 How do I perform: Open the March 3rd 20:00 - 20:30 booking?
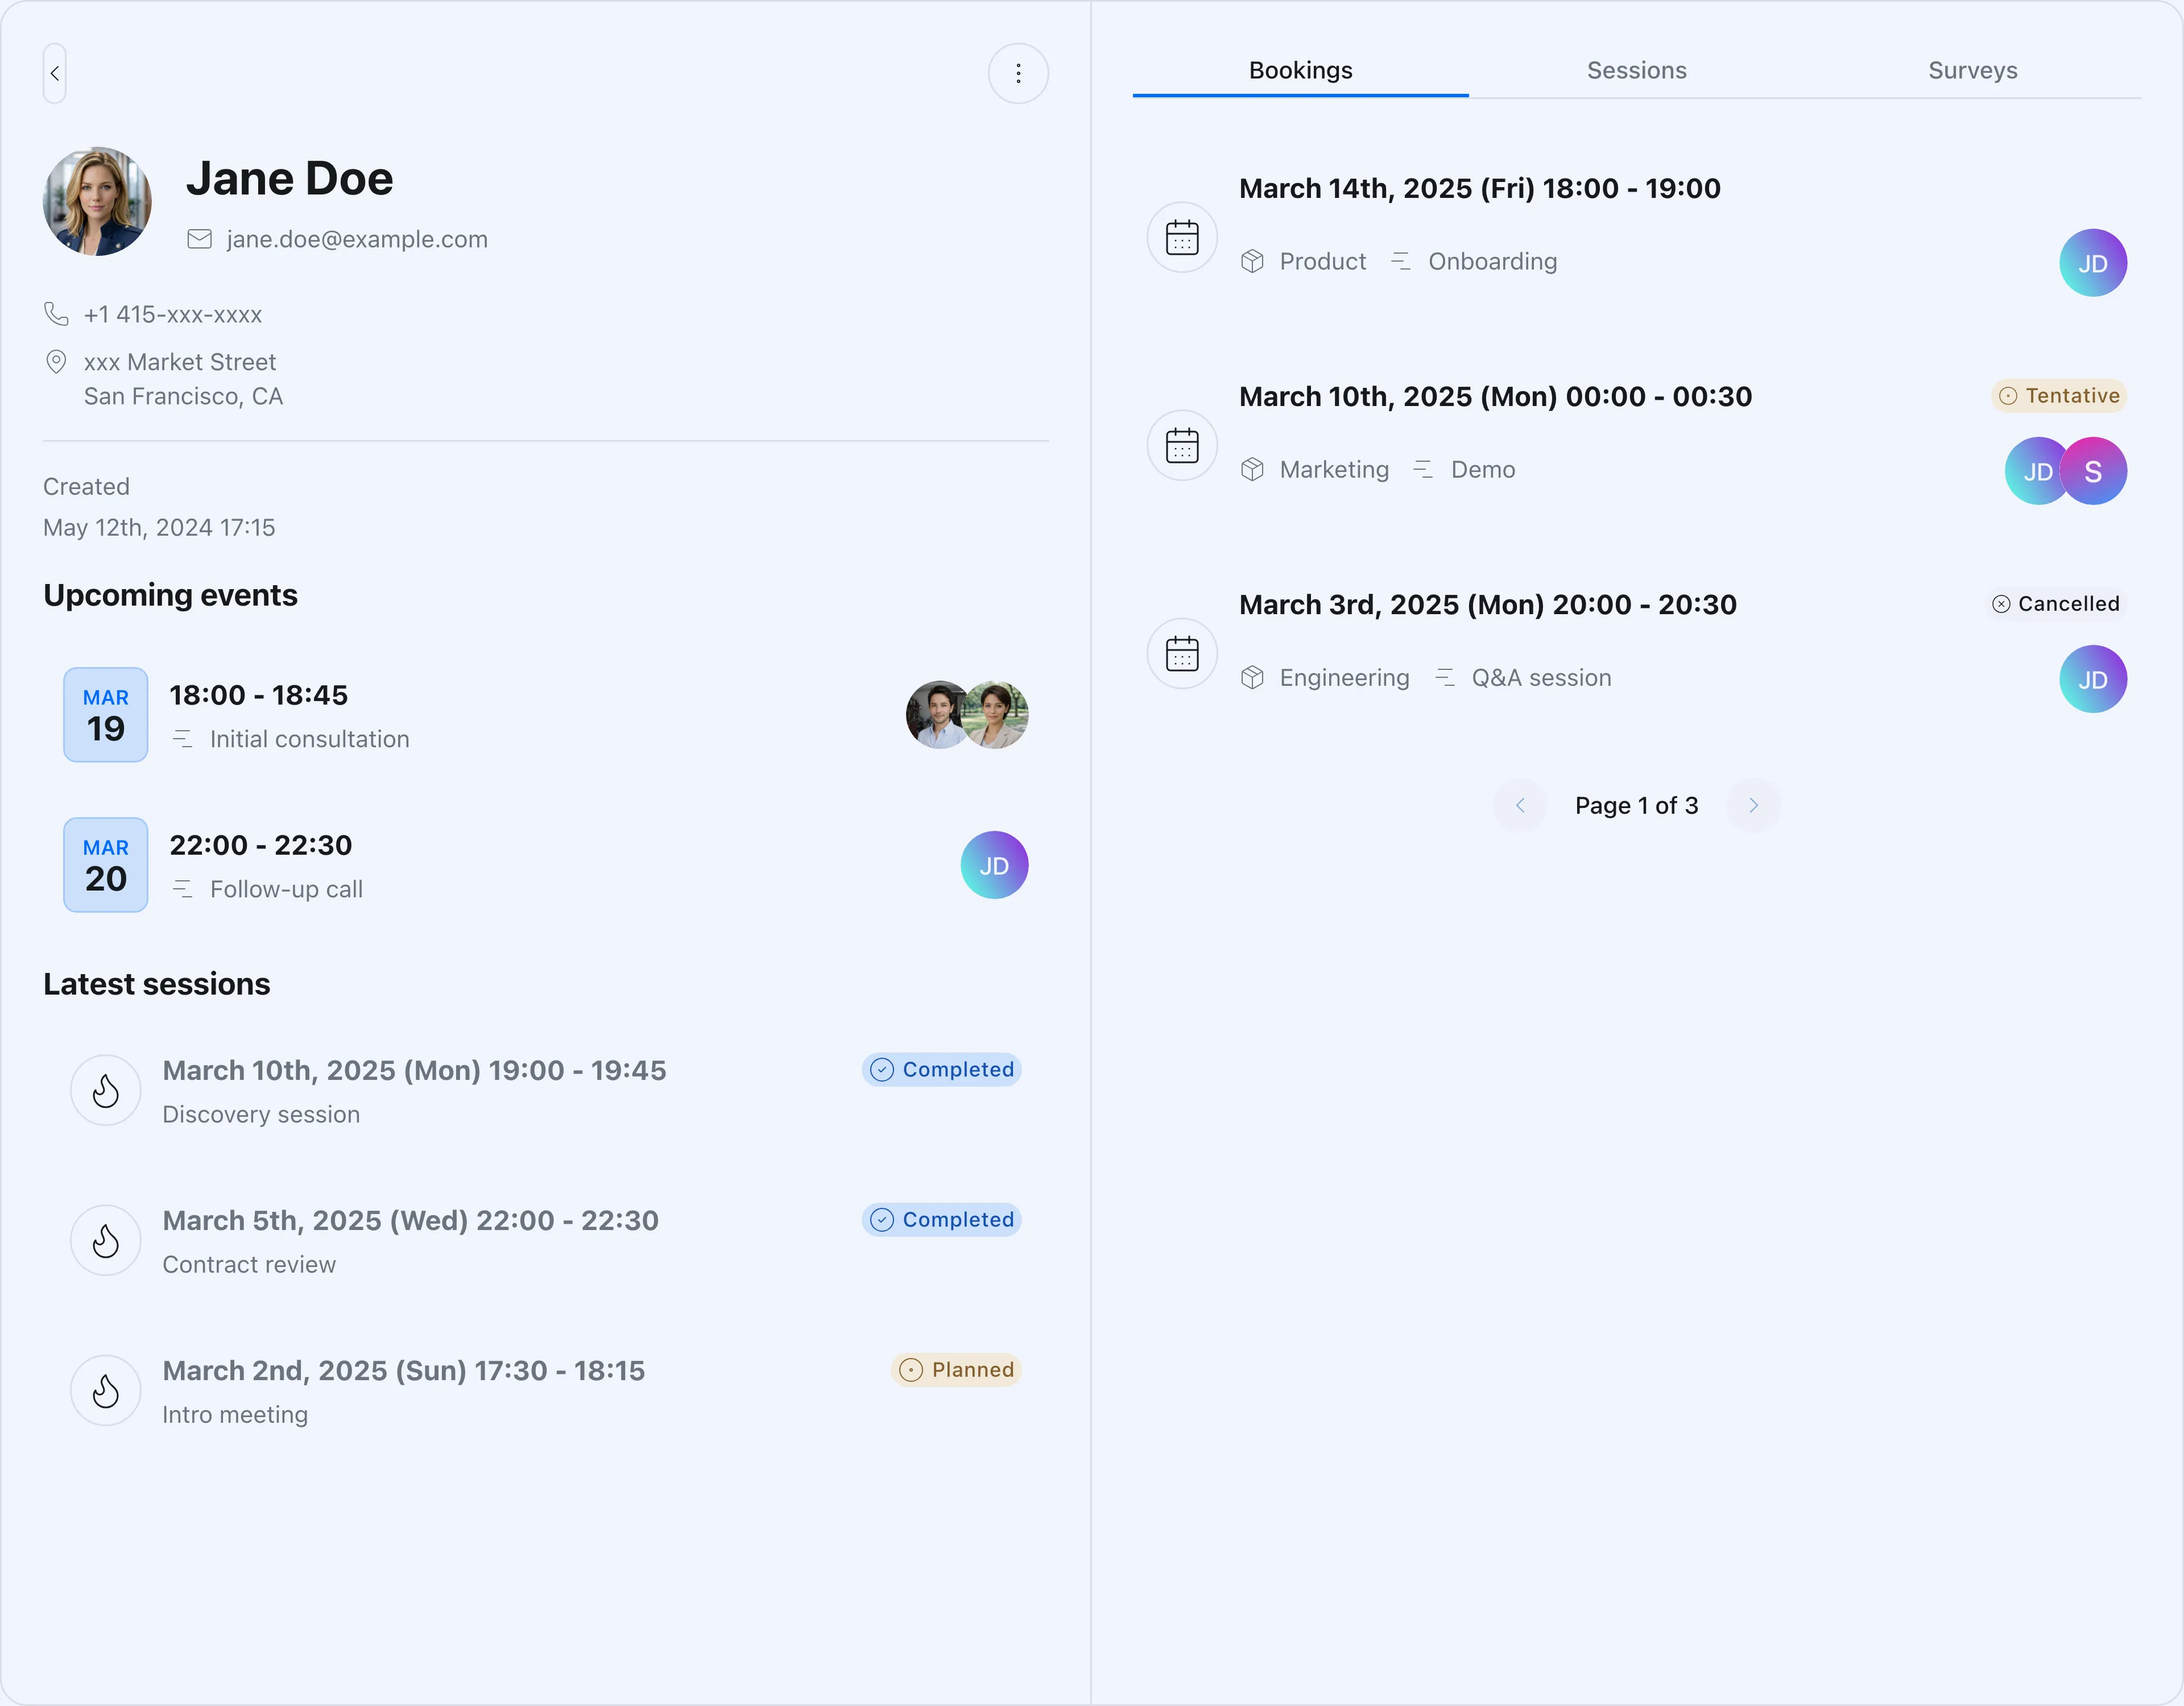tap(1488, 604)
